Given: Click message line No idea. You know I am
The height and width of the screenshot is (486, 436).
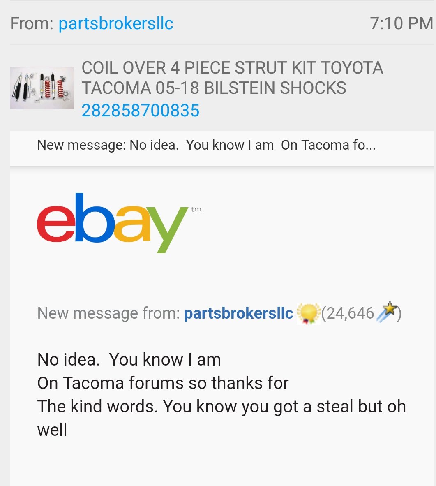Looking at the screenshot, I should click(129, 360).
